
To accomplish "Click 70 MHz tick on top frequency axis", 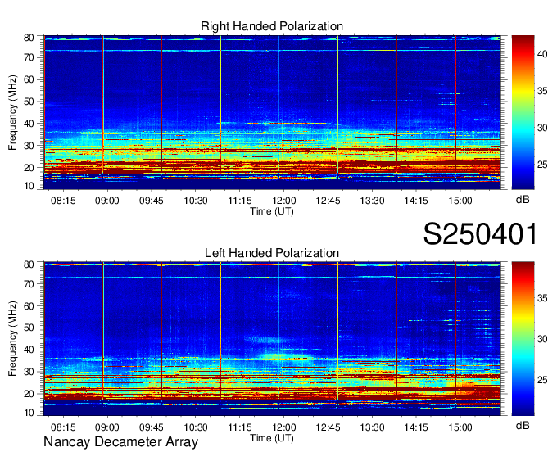I will coord(29,57).
